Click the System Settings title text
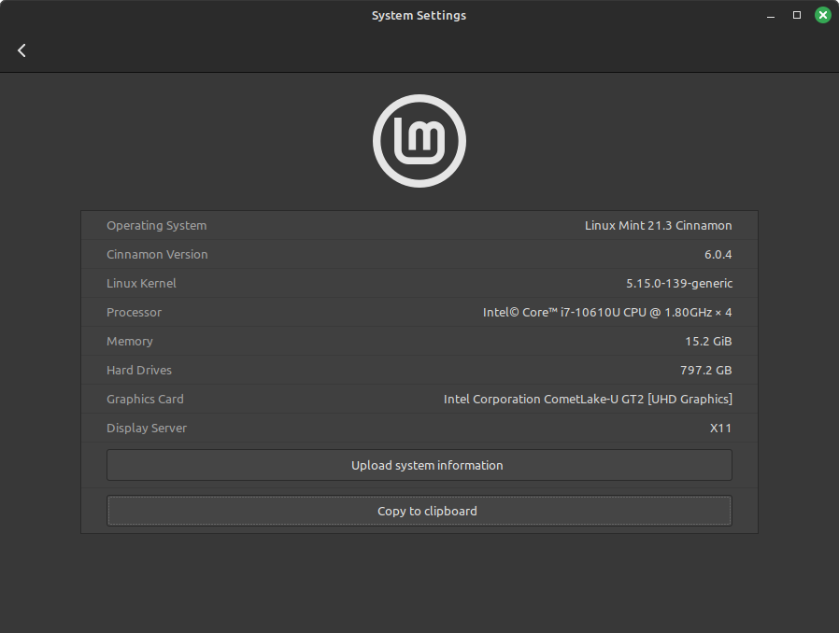The height and width of the screenshot is (633, 839). tap(419, 16)
